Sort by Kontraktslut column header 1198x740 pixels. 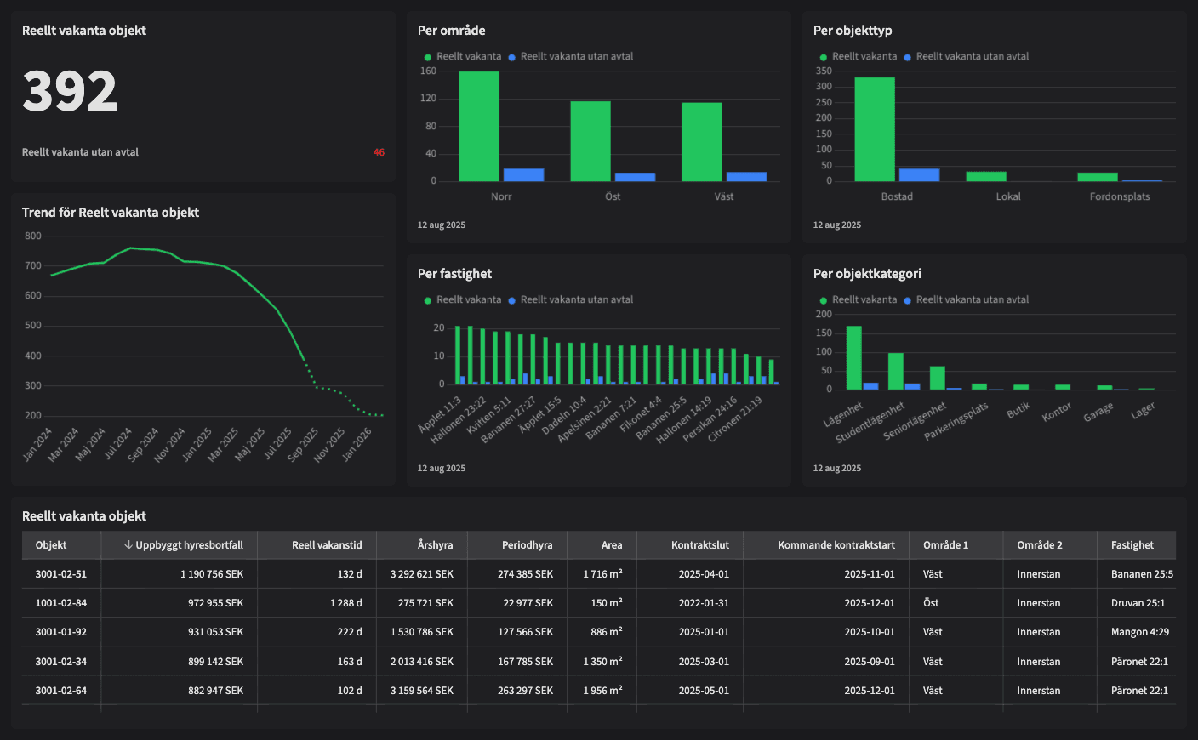699,545
